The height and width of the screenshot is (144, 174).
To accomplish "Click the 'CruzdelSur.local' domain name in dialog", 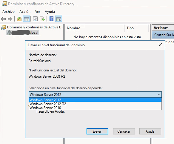I will click(40, 61).
